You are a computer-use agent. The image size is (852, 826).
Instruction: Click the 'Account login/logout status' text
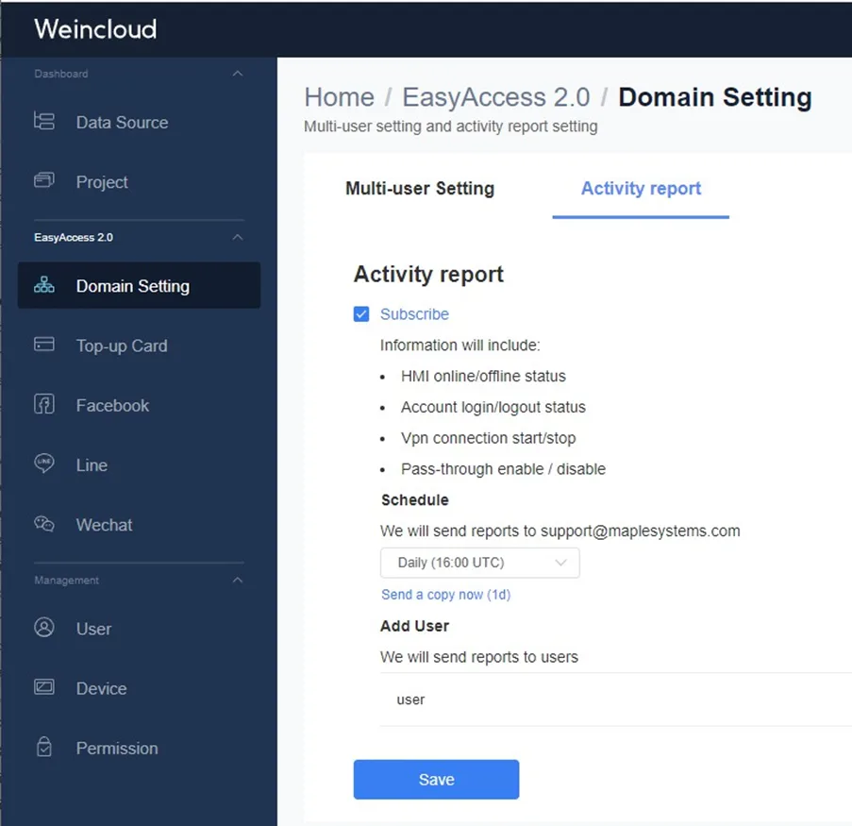493,407
